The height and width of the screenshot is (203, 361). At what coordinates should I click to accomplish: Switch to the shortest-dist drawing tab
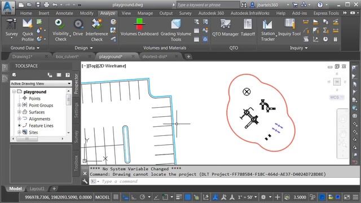click(x=155, y=56)
